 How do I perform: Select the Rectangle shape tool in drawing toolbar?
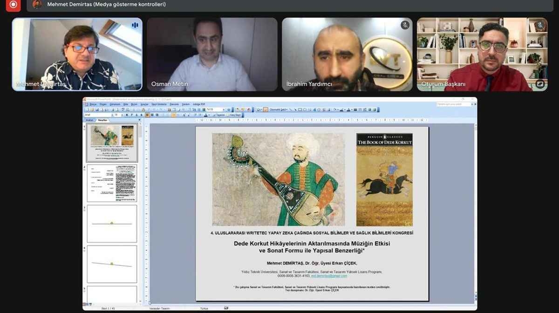point(300,110)
